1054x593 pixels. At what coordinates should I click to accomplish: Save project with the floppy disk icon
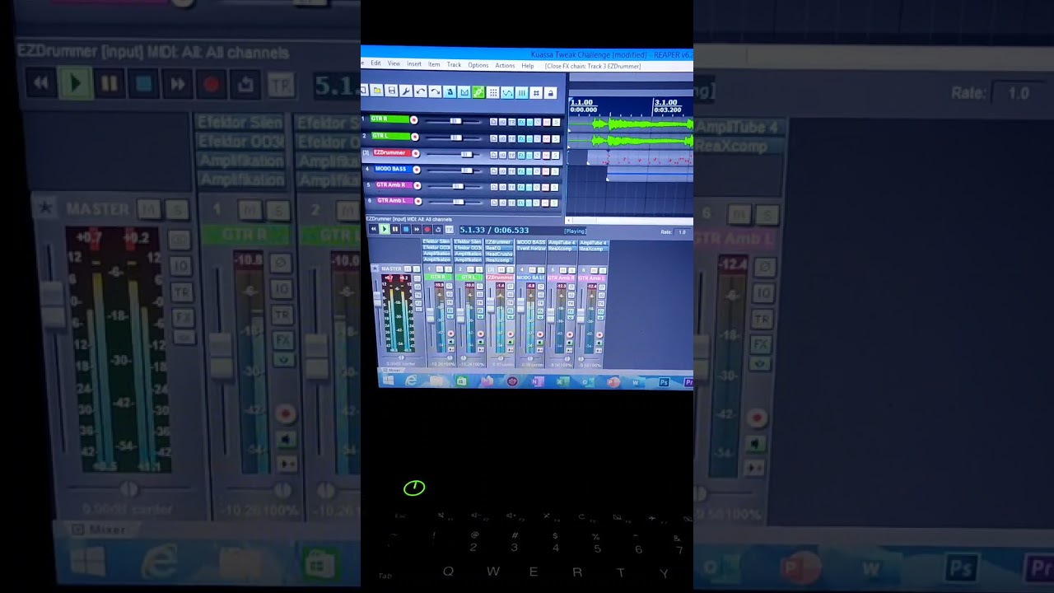pyautogui.click(x=392, y=91)
